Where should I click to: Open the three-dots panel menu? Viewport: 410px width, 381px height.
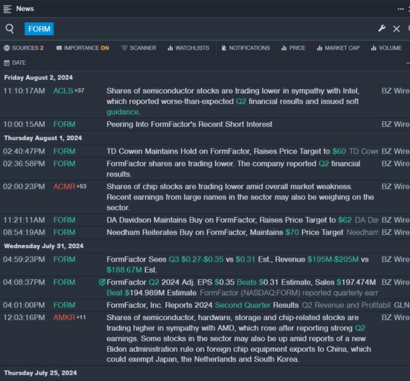[x=400, y=9]
